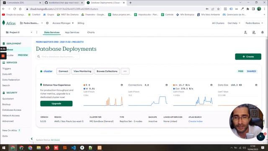
Task: Stop recording with orange square button
Action: point(3,56)
